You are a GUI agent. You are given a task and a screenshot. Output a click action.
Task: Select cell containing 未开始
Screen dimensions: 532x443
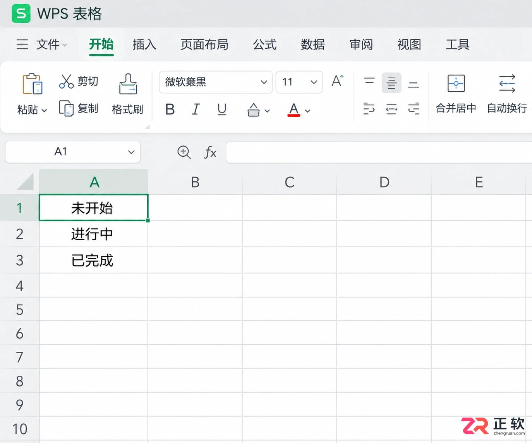[x=93, y=208]
